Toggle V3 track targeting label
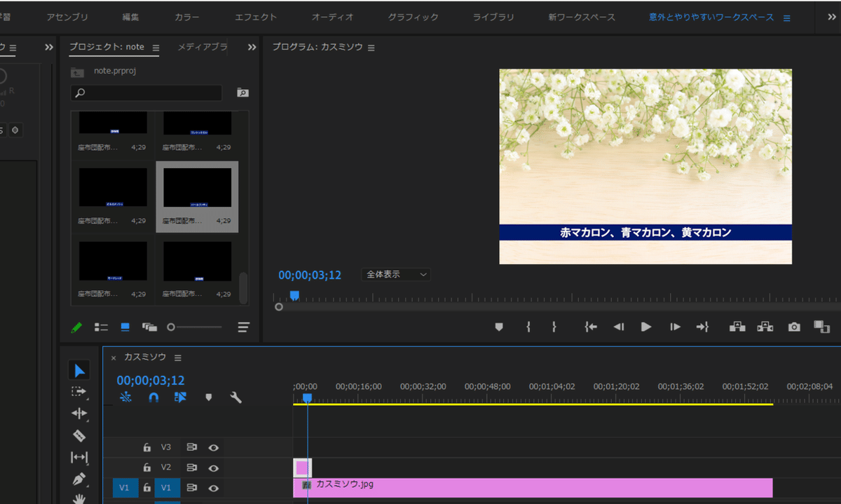841x504 pixels. click(166, 447)
